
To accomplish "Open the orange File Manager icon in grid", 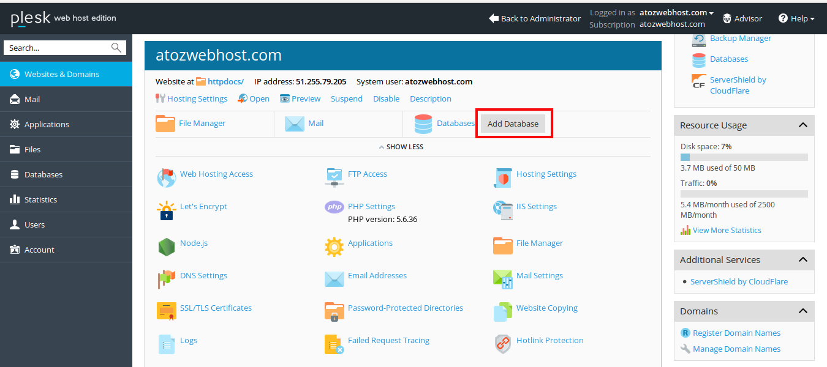I will tap(503, 247).
